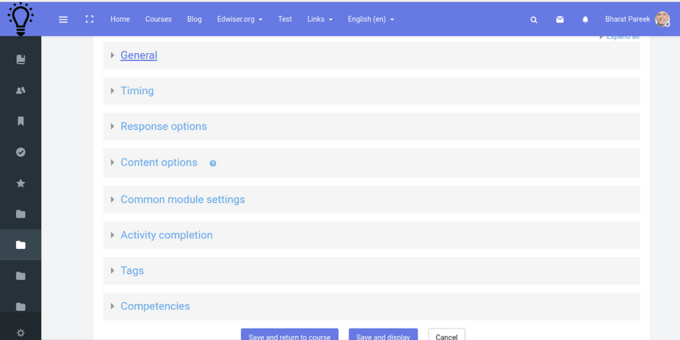This screenshot has width=680, height=340.
Task: Expand the Competencies section
Action: 155,306
